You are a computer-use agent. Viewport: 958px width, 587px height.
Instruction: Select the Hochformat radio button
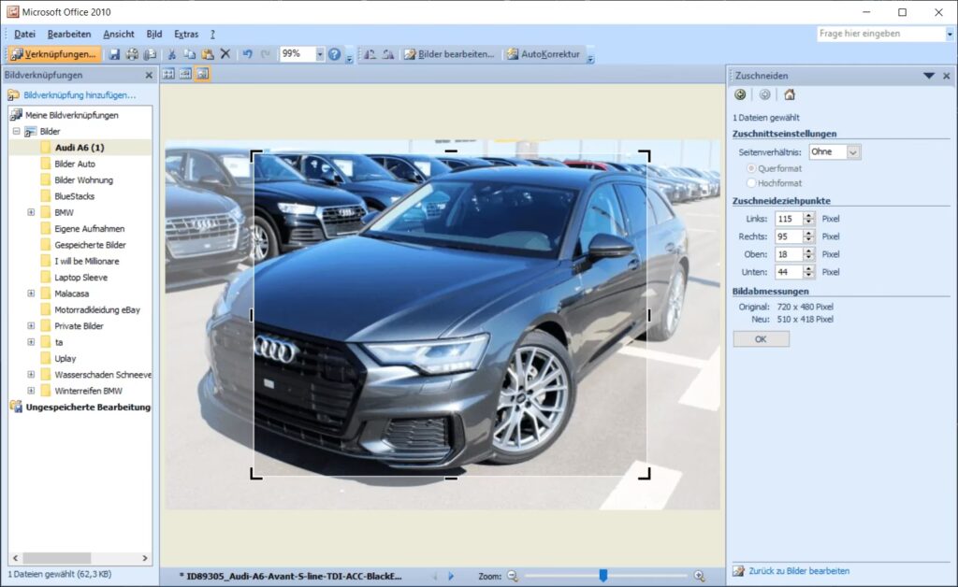[x=751, y=183]
